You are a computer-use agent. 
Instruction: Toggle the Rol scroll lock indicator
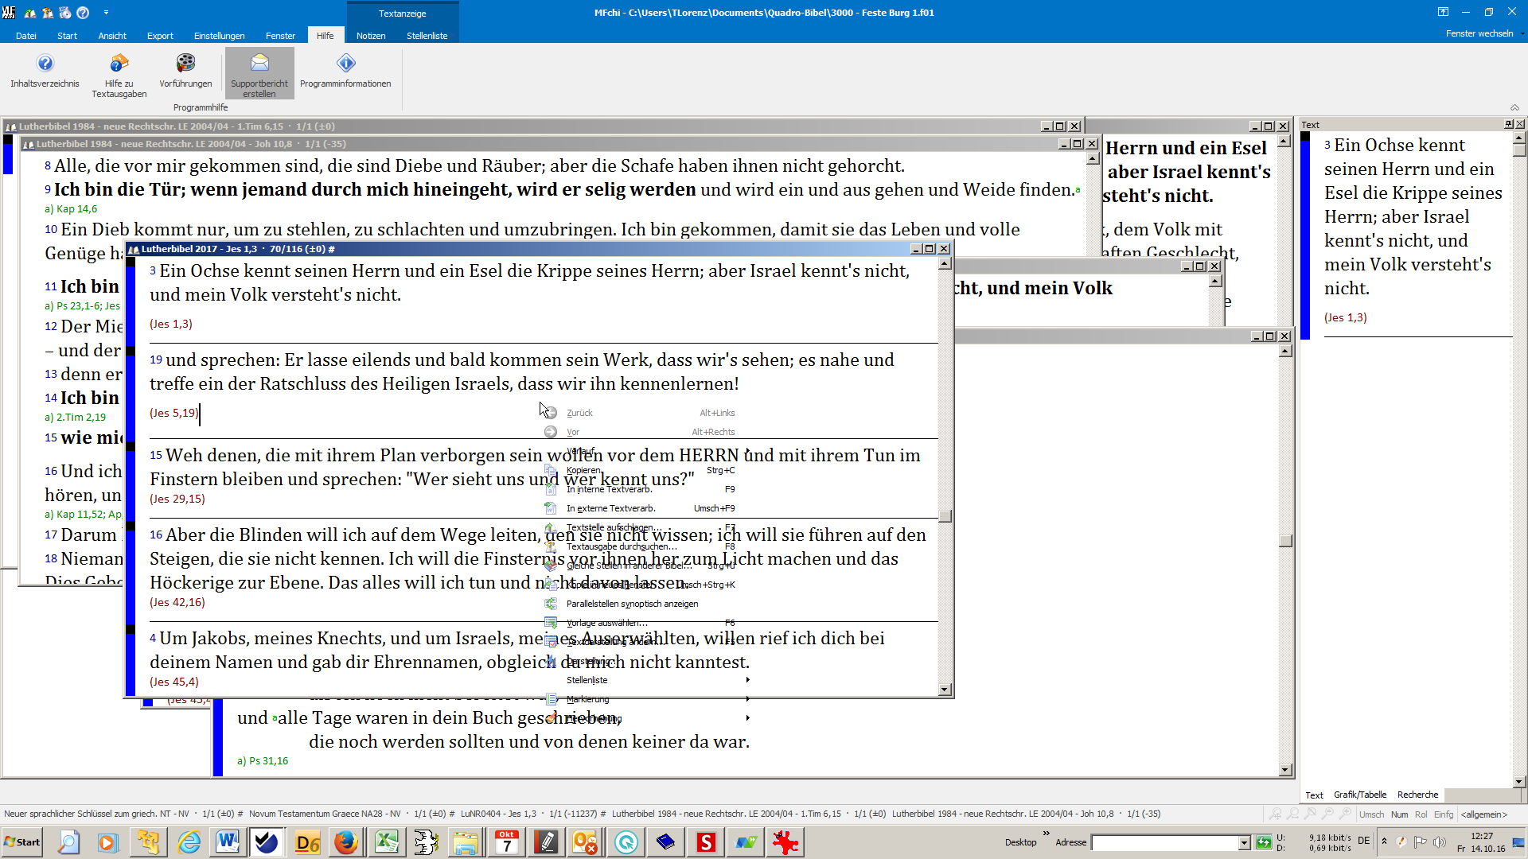[1421, 814]
